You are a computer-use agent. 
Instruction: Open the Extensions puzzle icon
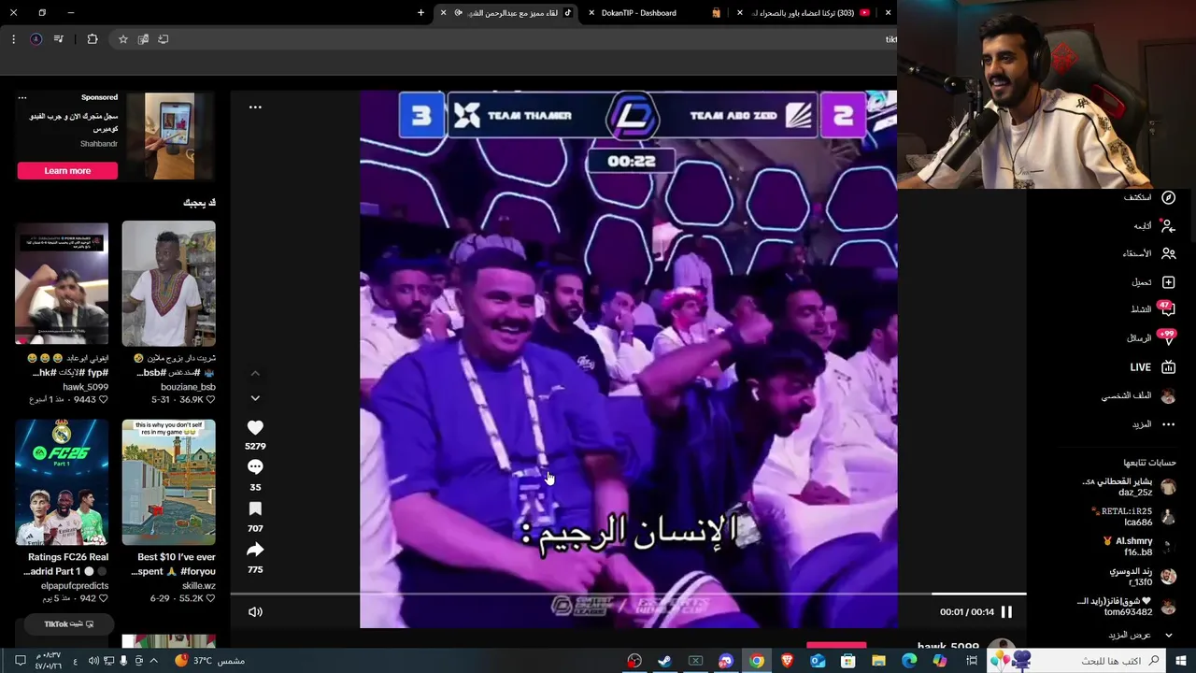click(93, 39)
